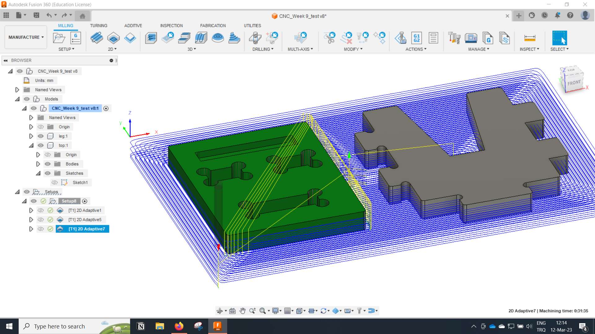Open the DRILLING dropdown menu
Screen dimensions: 595x334
pos(263,49)
